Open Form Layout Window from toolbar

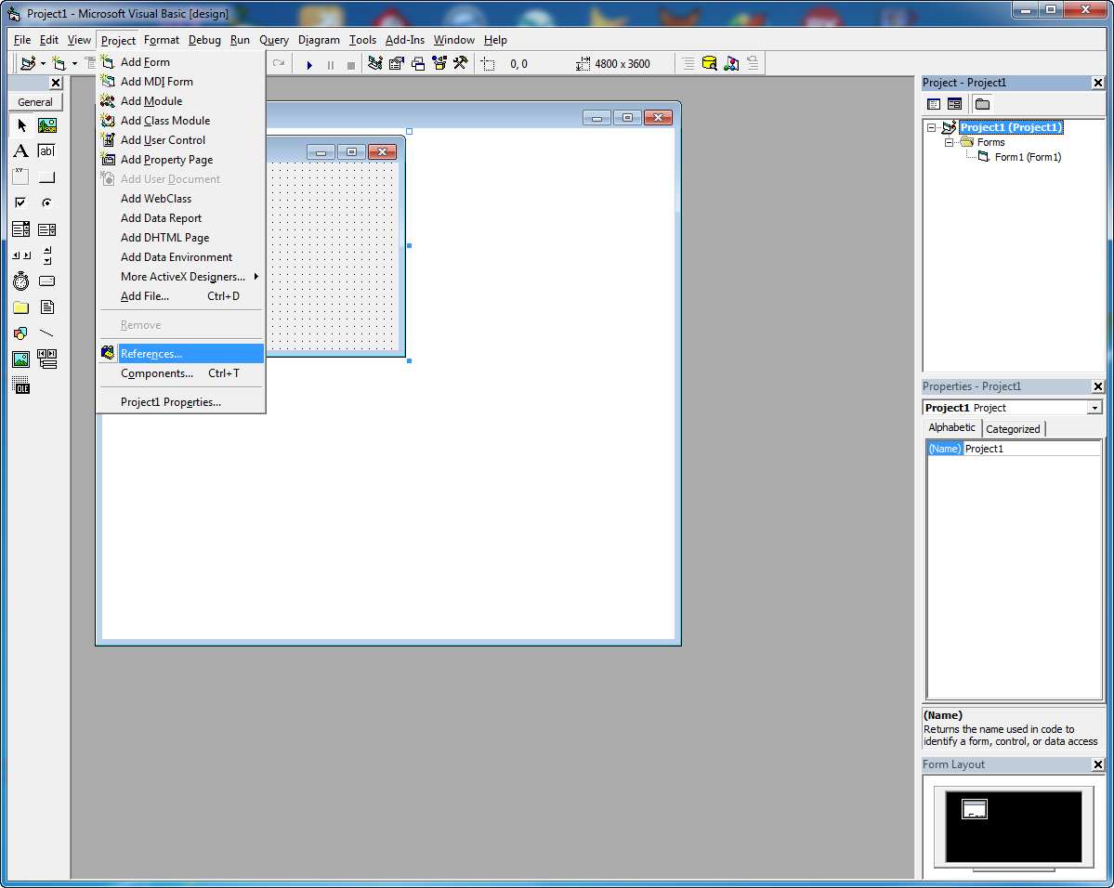[x=418, y=64]
